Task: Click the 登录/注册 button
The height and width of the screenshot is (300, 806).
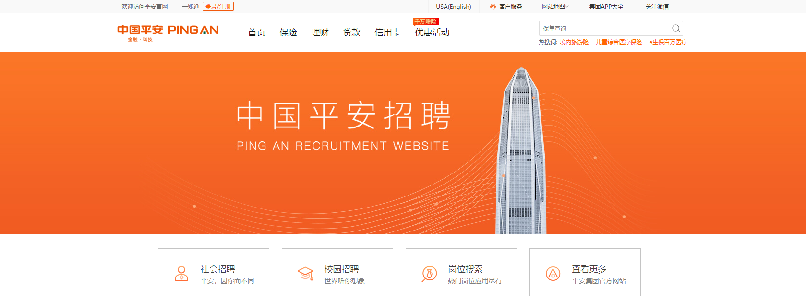Action: pyautogui.click(x=218, y=6)
